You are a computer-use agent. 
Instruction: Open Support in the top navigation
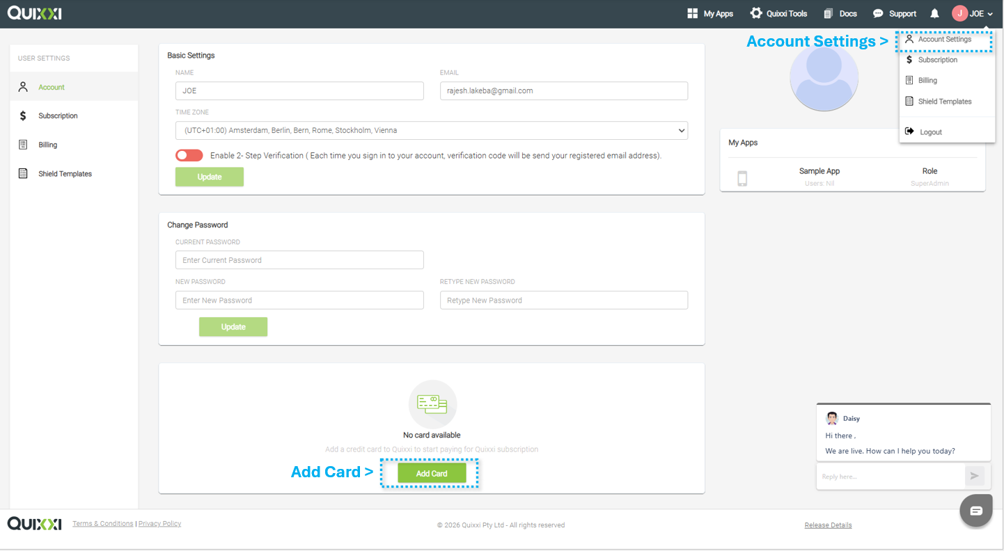tap(902, 13)
